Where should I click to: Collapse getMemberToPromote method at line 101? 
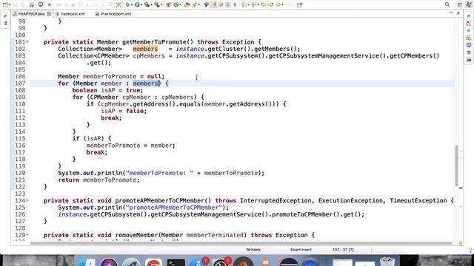(x=27, y=41)
